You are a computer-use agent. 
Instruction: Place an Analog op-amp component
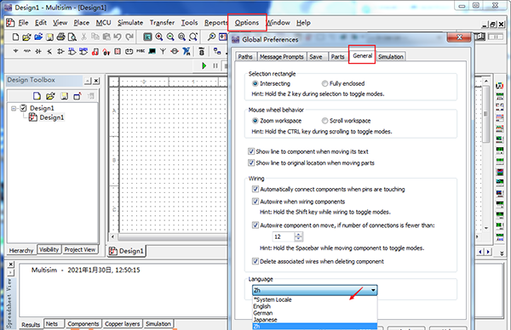tap(60, 51)
